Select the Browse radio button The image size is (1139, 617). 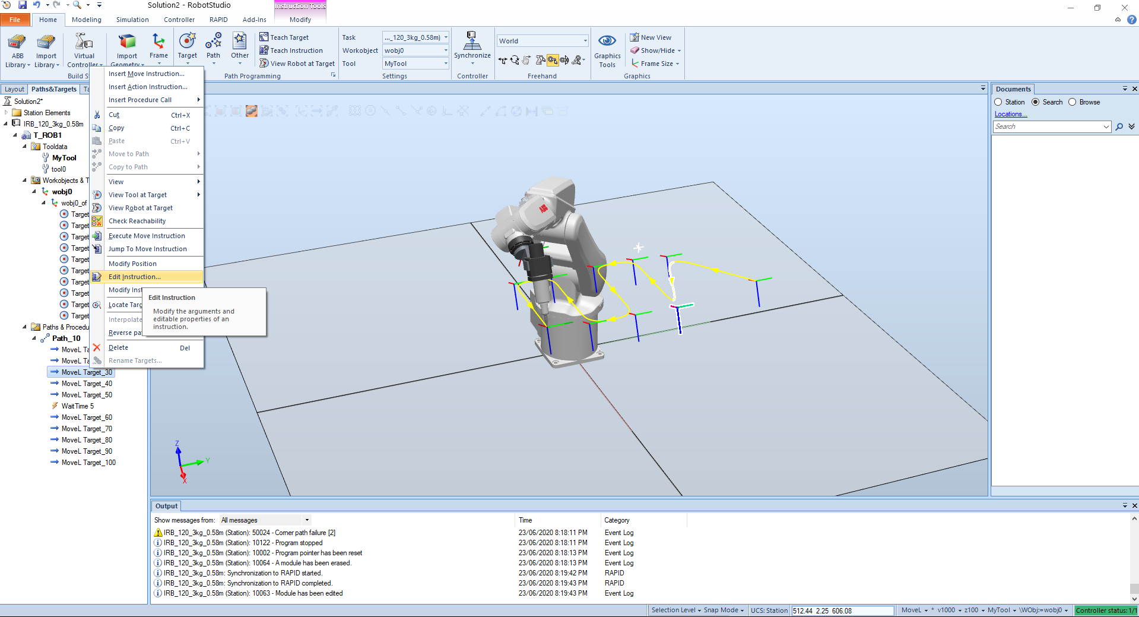(1073, 102)
